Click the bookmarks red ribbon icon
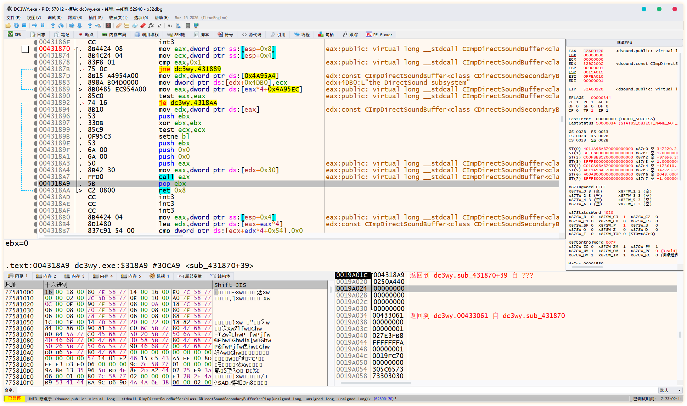 [x=143, y=26]
